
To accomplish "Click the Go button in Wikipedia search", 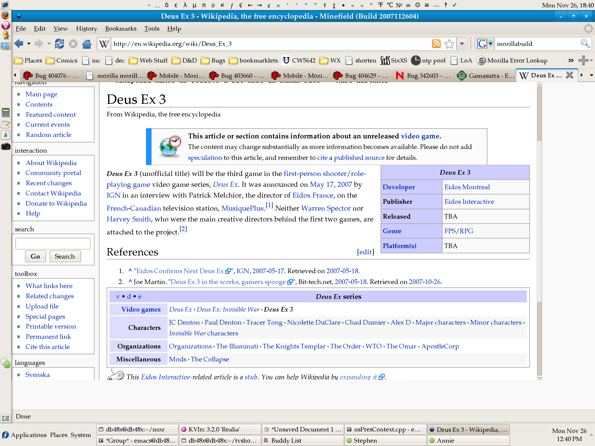I will 35,256.
